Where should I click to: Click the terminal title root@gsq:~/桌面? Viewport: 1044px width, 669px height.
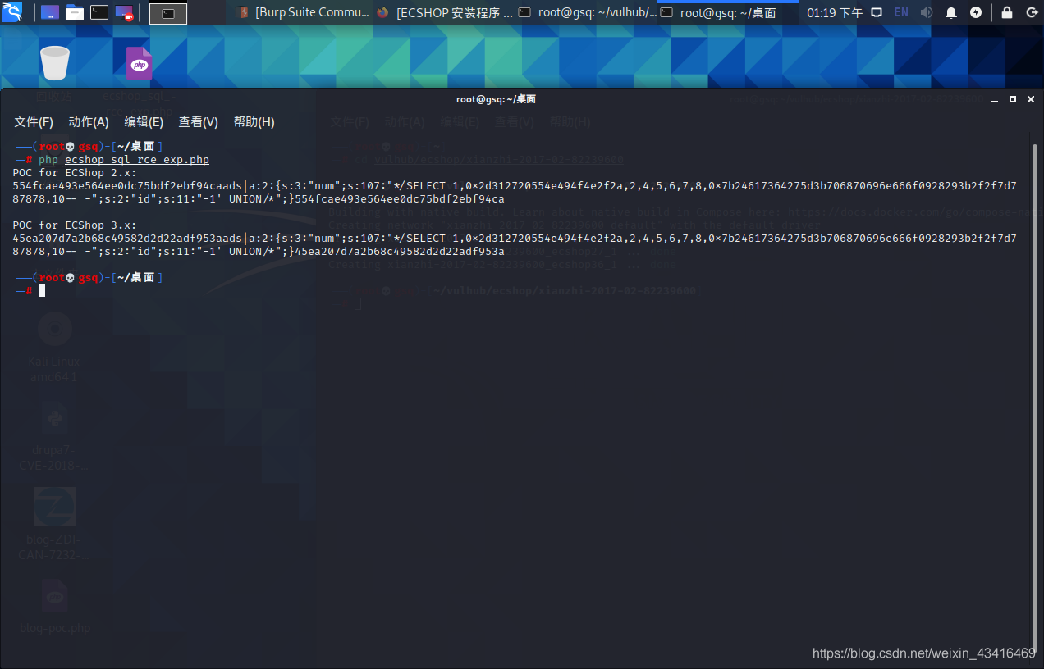pos(497,99)
